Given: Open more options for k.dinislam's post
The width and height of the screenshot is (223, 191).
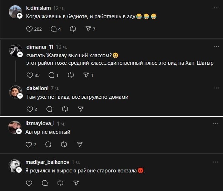Looking at the screenshot, I should (x=215, y=8).
